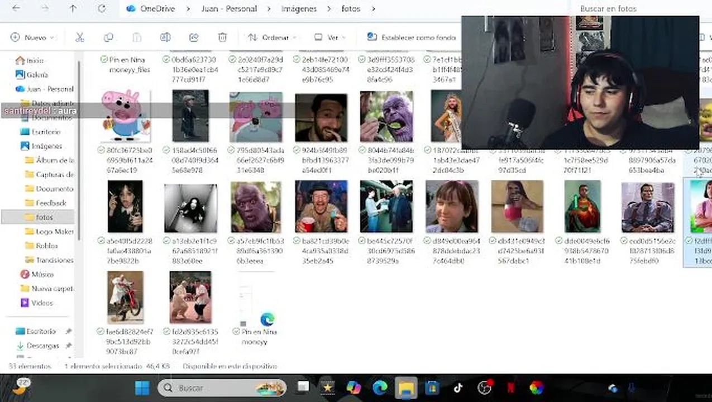Click the Delete trash icon
Image resolution: width=712 pixels, height=402 pixels.
click(x=222, y=37)
